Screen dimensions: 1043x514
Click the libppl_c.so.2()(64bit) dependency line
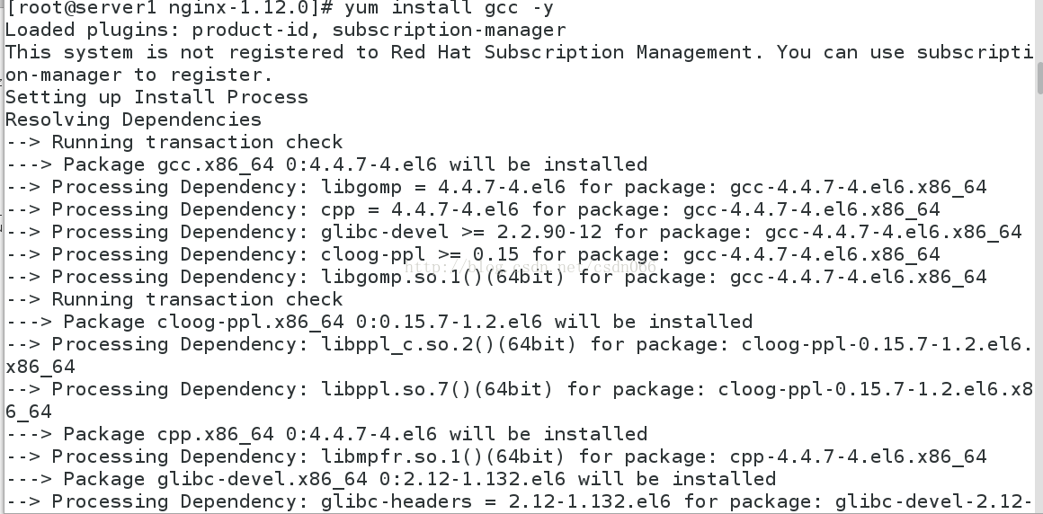(x=518, y=356)
